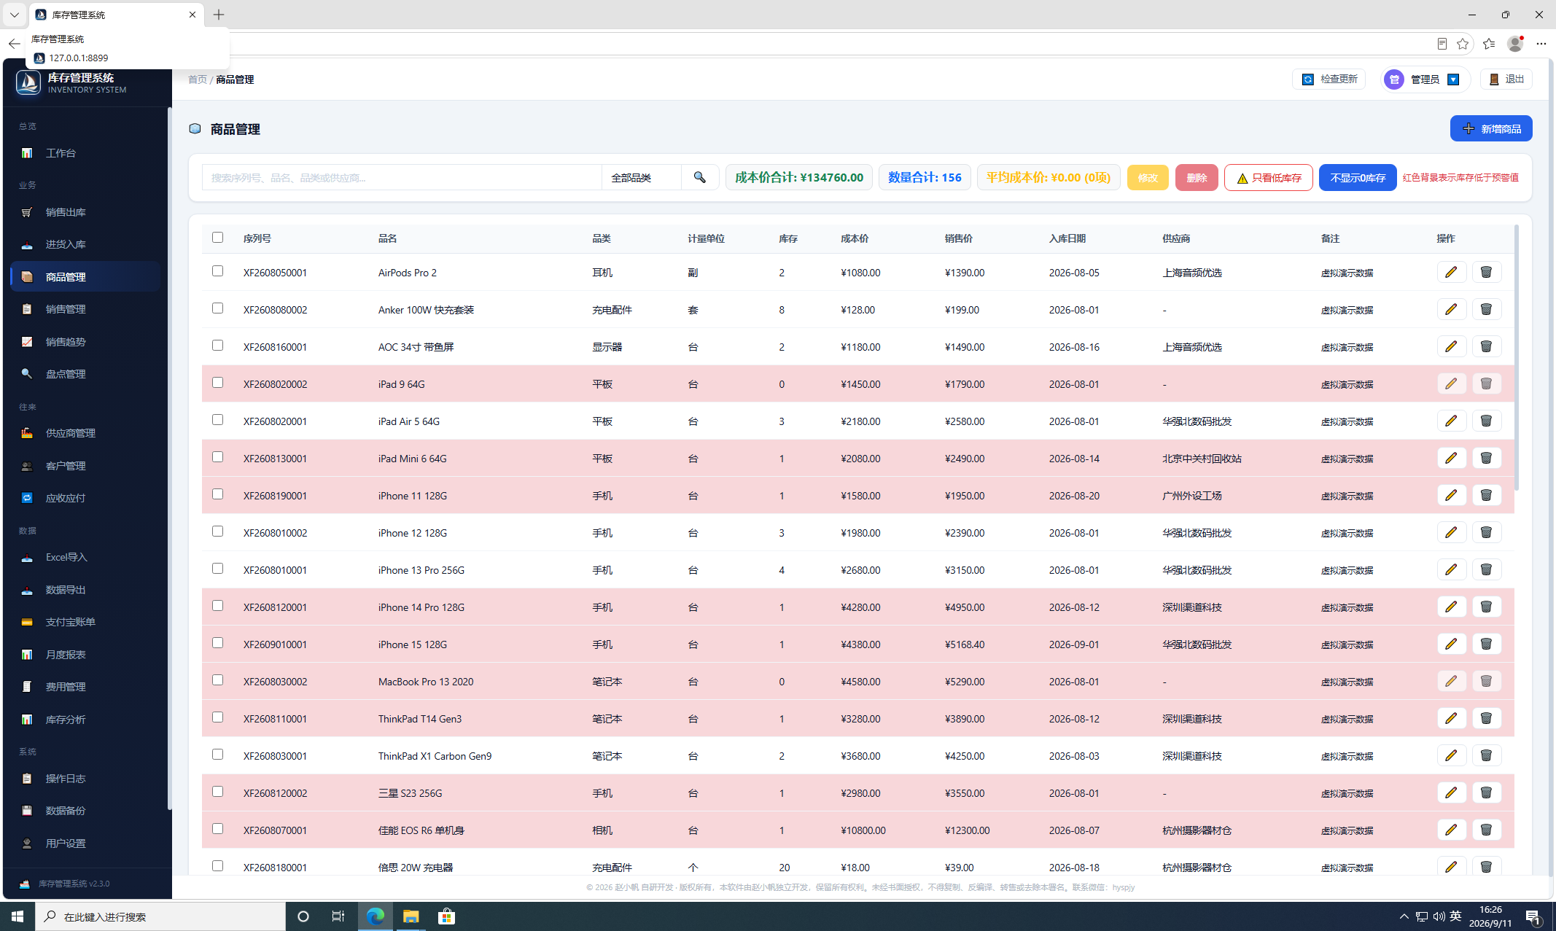Click the search magnifier icon button

[x=700, y=177]
